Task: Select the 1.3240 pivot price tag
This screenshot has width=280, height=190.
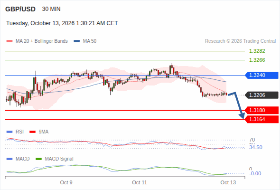Action: coord(262,75)
